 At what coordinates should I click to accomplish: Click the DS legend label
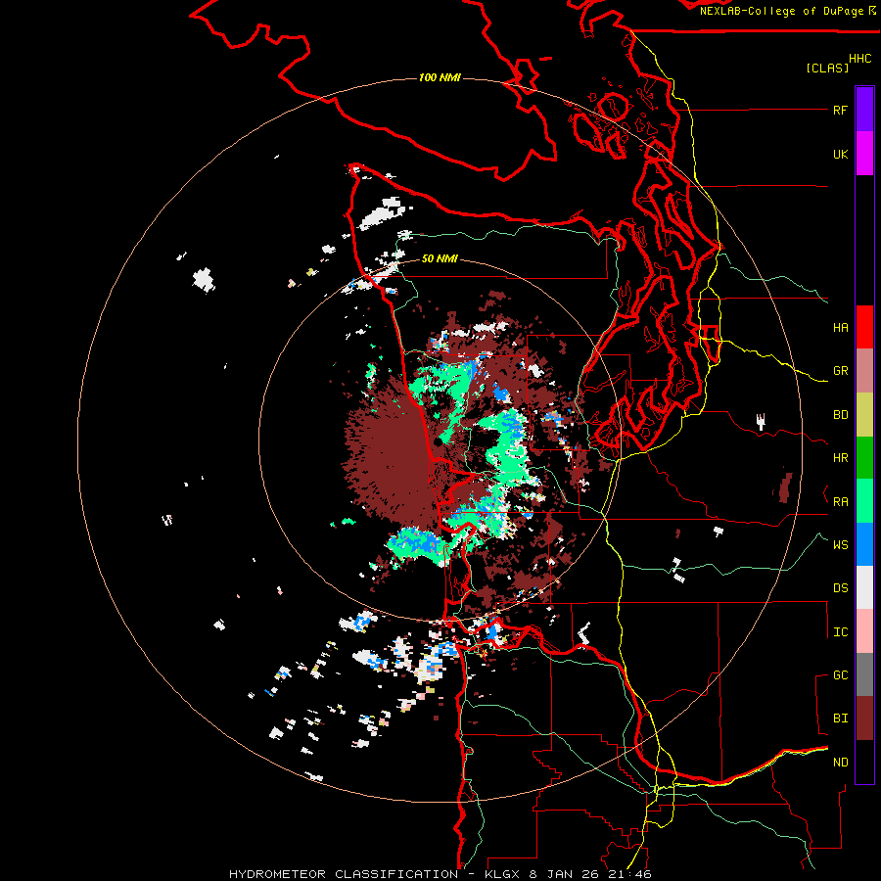pyautogui.click(x=840, y=588)
